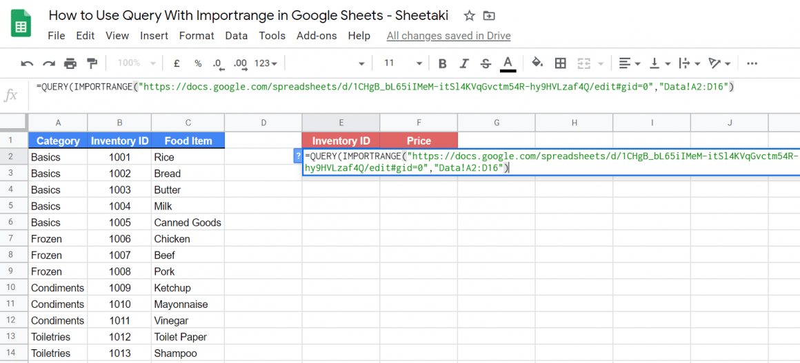Open horizontal align dropdown
Screen dimensions: 800x363
630,63
